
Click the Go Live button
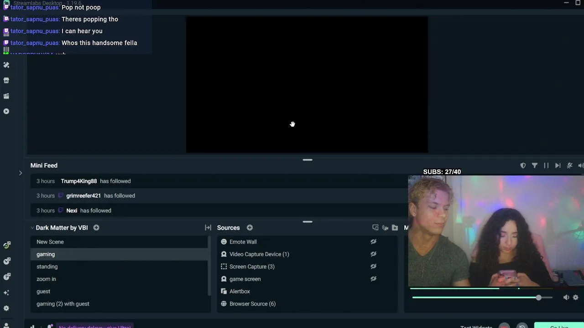tap(559, 325)
